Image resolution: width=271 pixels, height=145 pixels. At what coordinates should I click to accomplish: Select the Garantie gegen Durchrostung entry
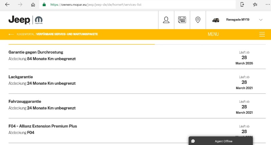tap(36, 52)
